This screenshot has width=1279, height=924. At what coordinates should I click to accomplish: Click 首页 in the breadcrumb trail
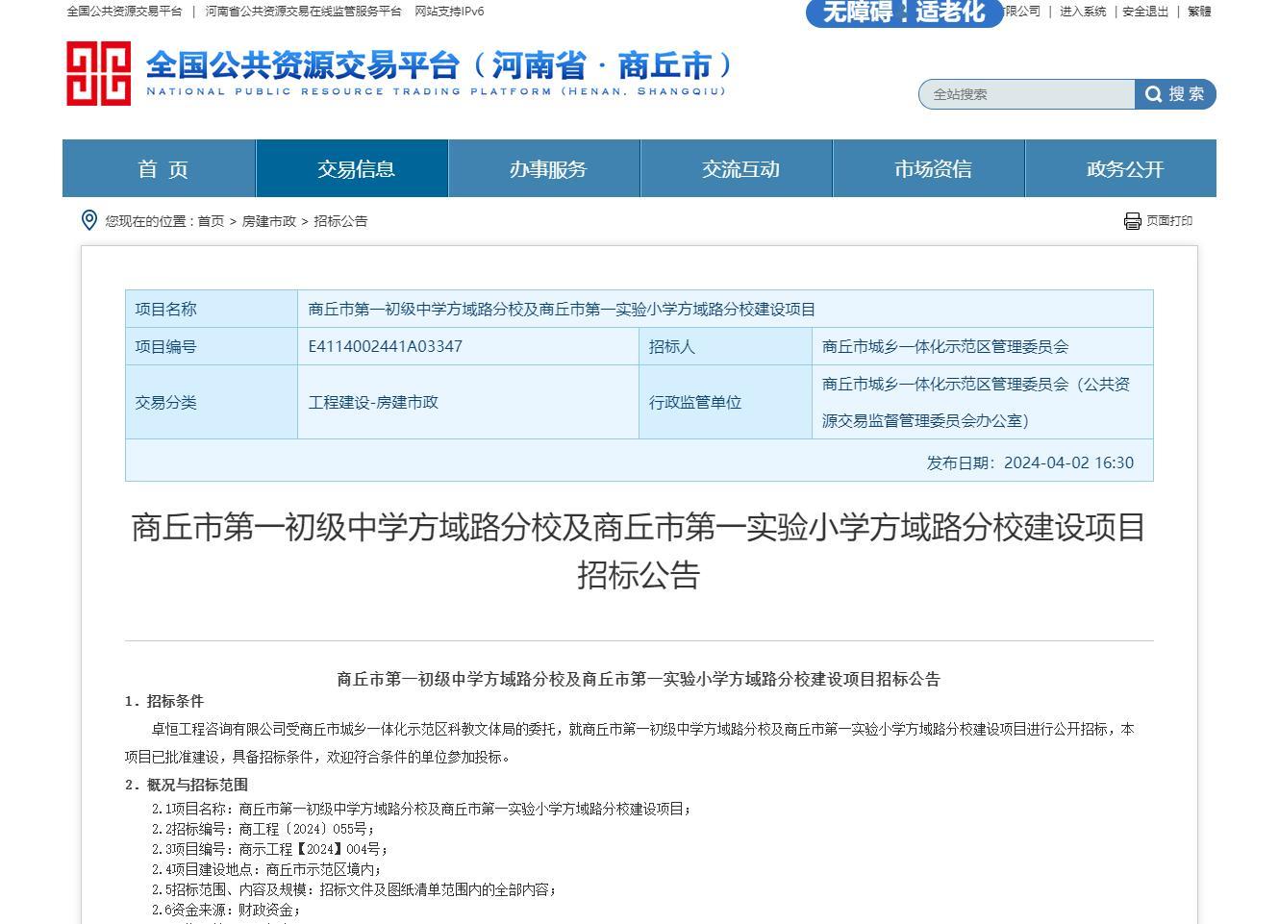(x=211, y=221)
